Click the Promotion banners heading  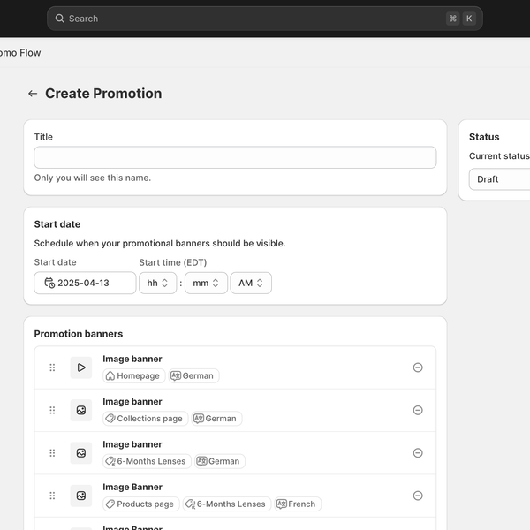click(79, 334)
